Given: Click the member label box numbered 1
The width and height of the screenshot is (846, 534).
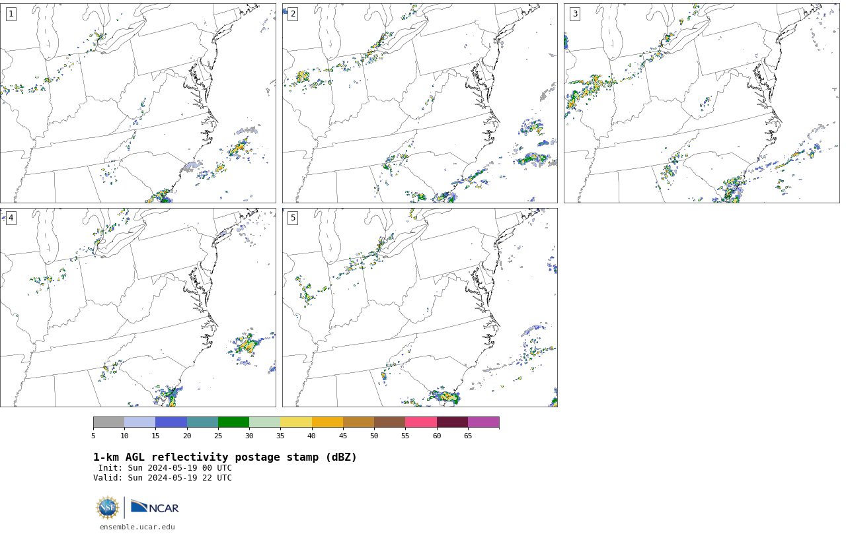Looking at the screenshot, I should tap(11, 14).
